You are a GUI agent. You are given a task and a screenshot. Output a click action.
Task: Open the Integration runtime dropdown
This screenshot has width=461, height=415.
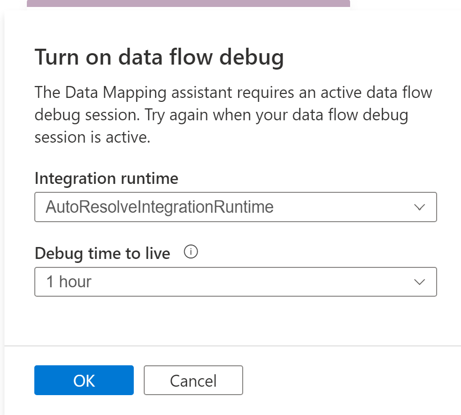coord(235,207)
